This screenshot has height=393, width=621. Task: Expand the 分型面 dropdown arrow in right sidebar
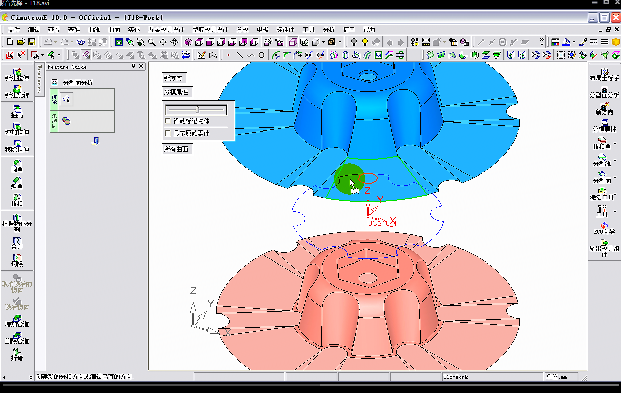[615, 178]
